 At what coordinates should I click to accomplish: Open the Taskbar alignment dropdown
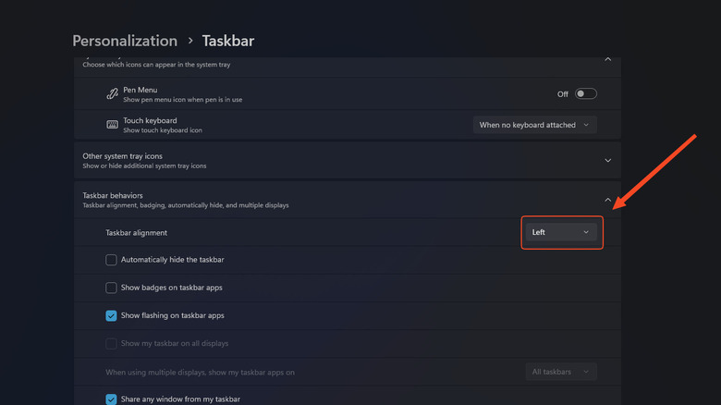pyautogui.click(x=560, y=232)
